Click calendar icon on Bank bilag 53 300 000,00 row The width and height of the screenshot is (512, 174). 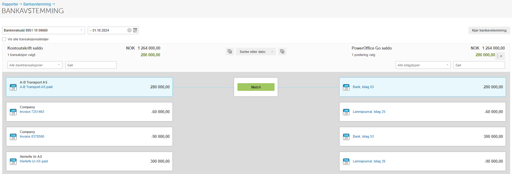pos(346,137)
